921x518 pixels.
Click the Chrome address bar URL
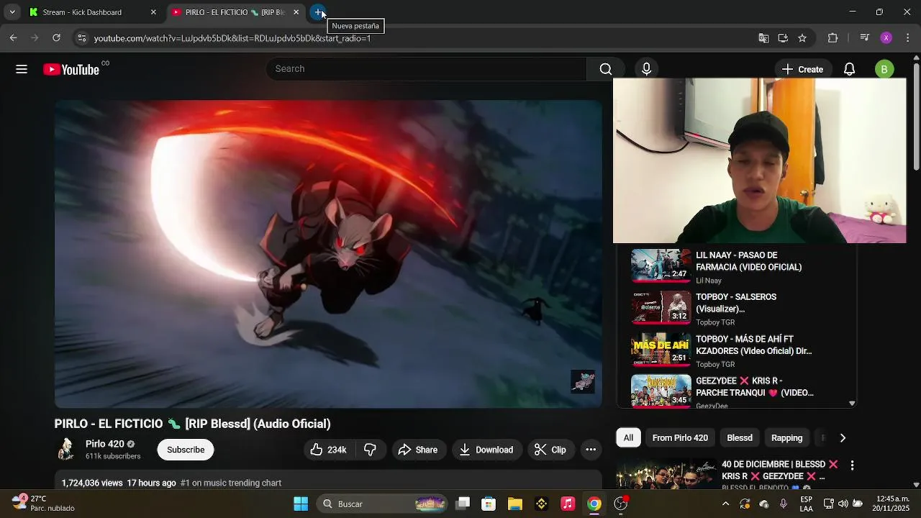(x=232, y=38)
